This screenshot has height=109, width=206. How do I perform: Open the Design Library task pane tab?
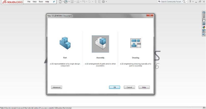click(x=204, y=17)
